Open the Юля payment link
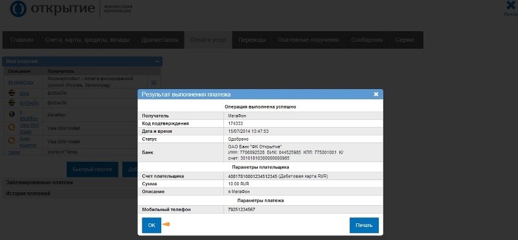The height and width of the screenshot is (240, 518). coord(24,94)
